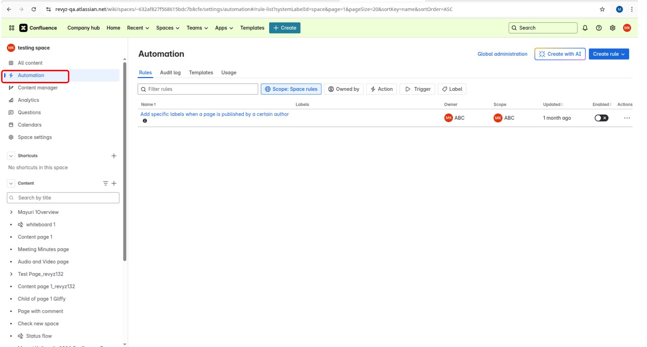Expand the Spaces navigation dropdown

168,28
